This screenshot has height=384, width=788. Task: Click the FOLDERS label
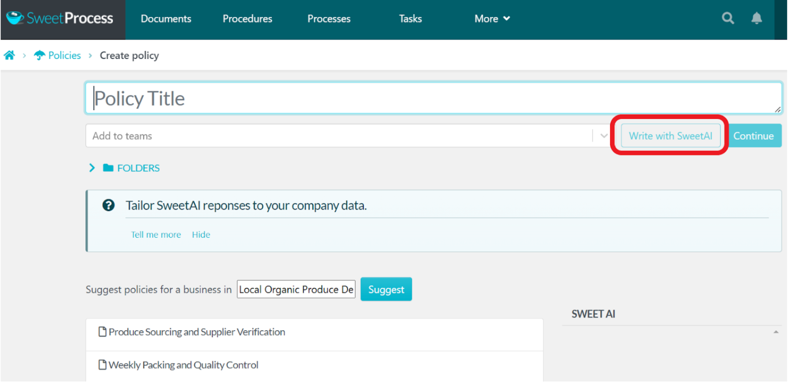[x=138, y=168]
